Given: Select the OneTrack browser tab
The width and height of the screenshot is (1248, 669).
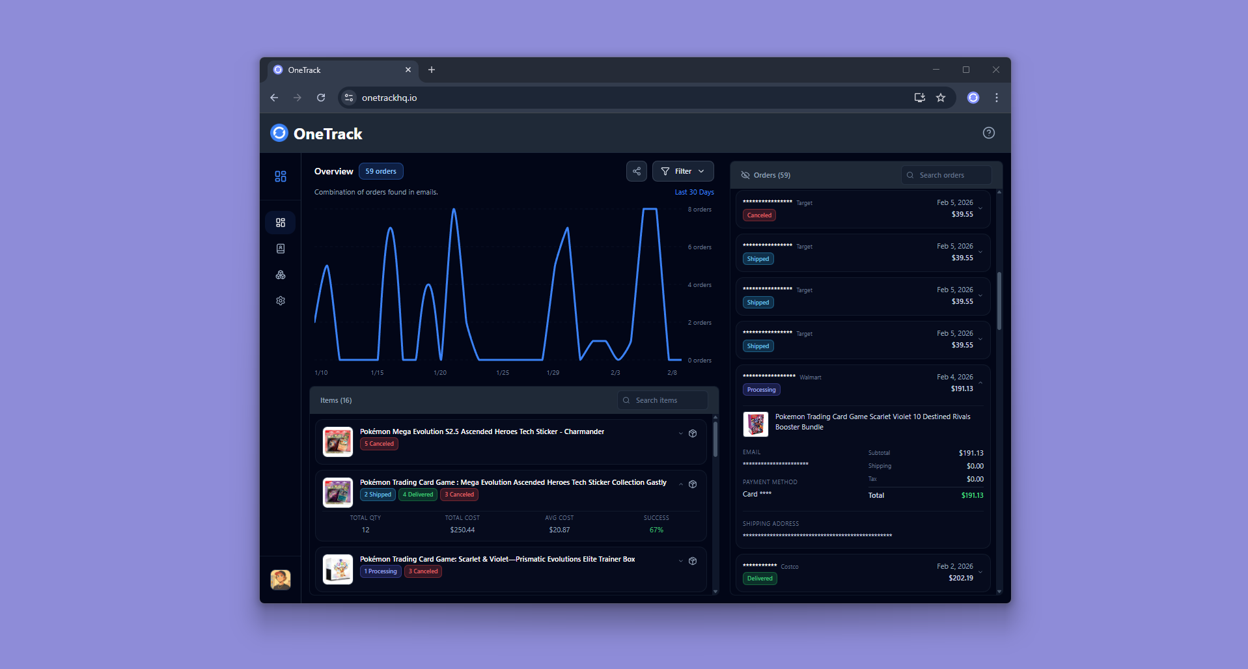Looking at the screenshot, I should click(x=342, y=70).
